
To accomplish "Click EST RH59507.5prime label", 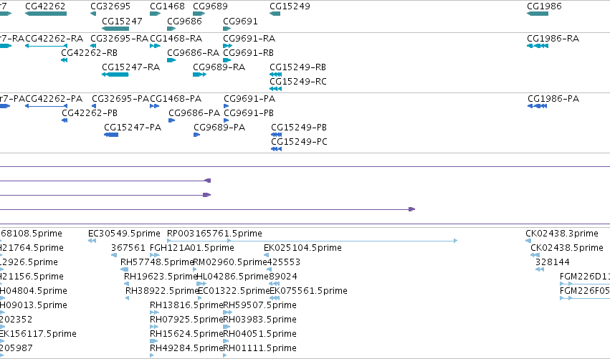I will coord(259,305).
